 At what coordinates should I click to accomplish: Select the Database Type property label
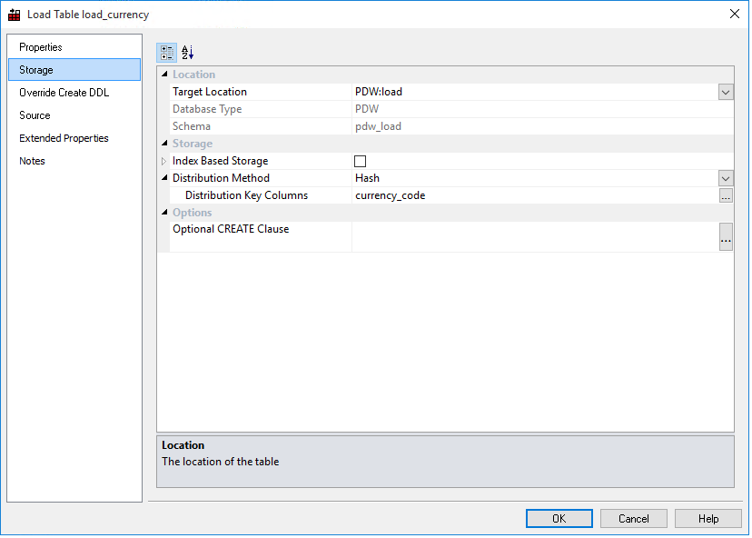(207, 109)
